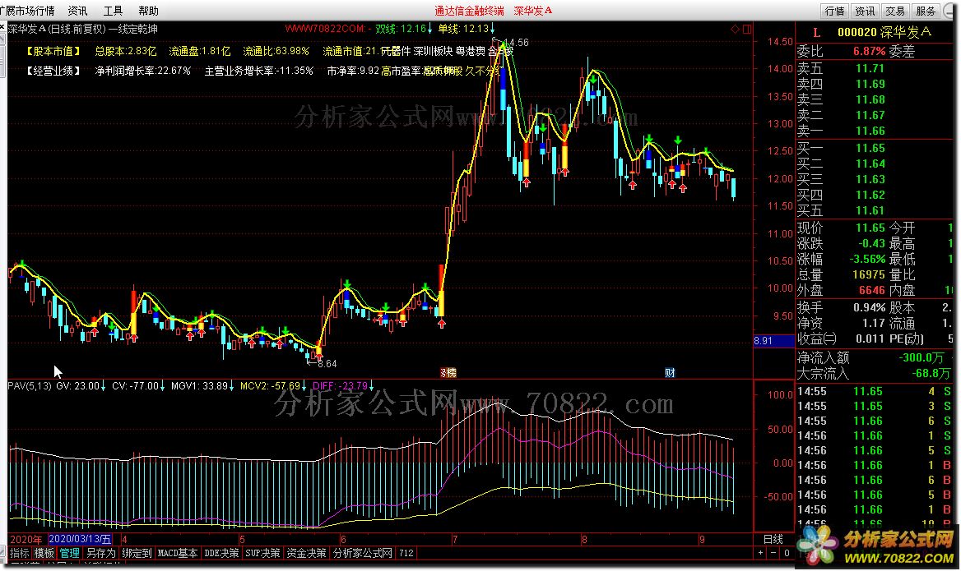Viewport: 961px width, 571px height.
Task: Click the 资讯 button at top right
Action: click(865, 11)
